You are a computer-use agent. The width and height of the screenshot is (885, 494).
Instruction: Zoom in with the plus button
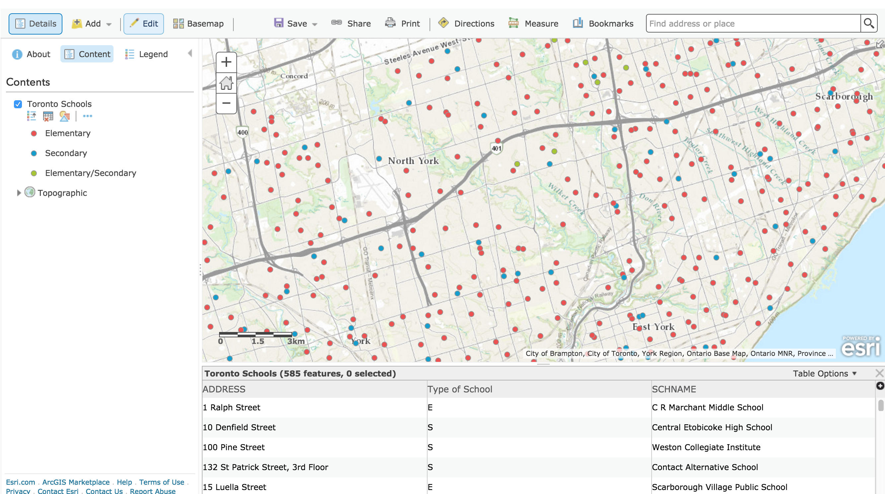tap(226, 62)
